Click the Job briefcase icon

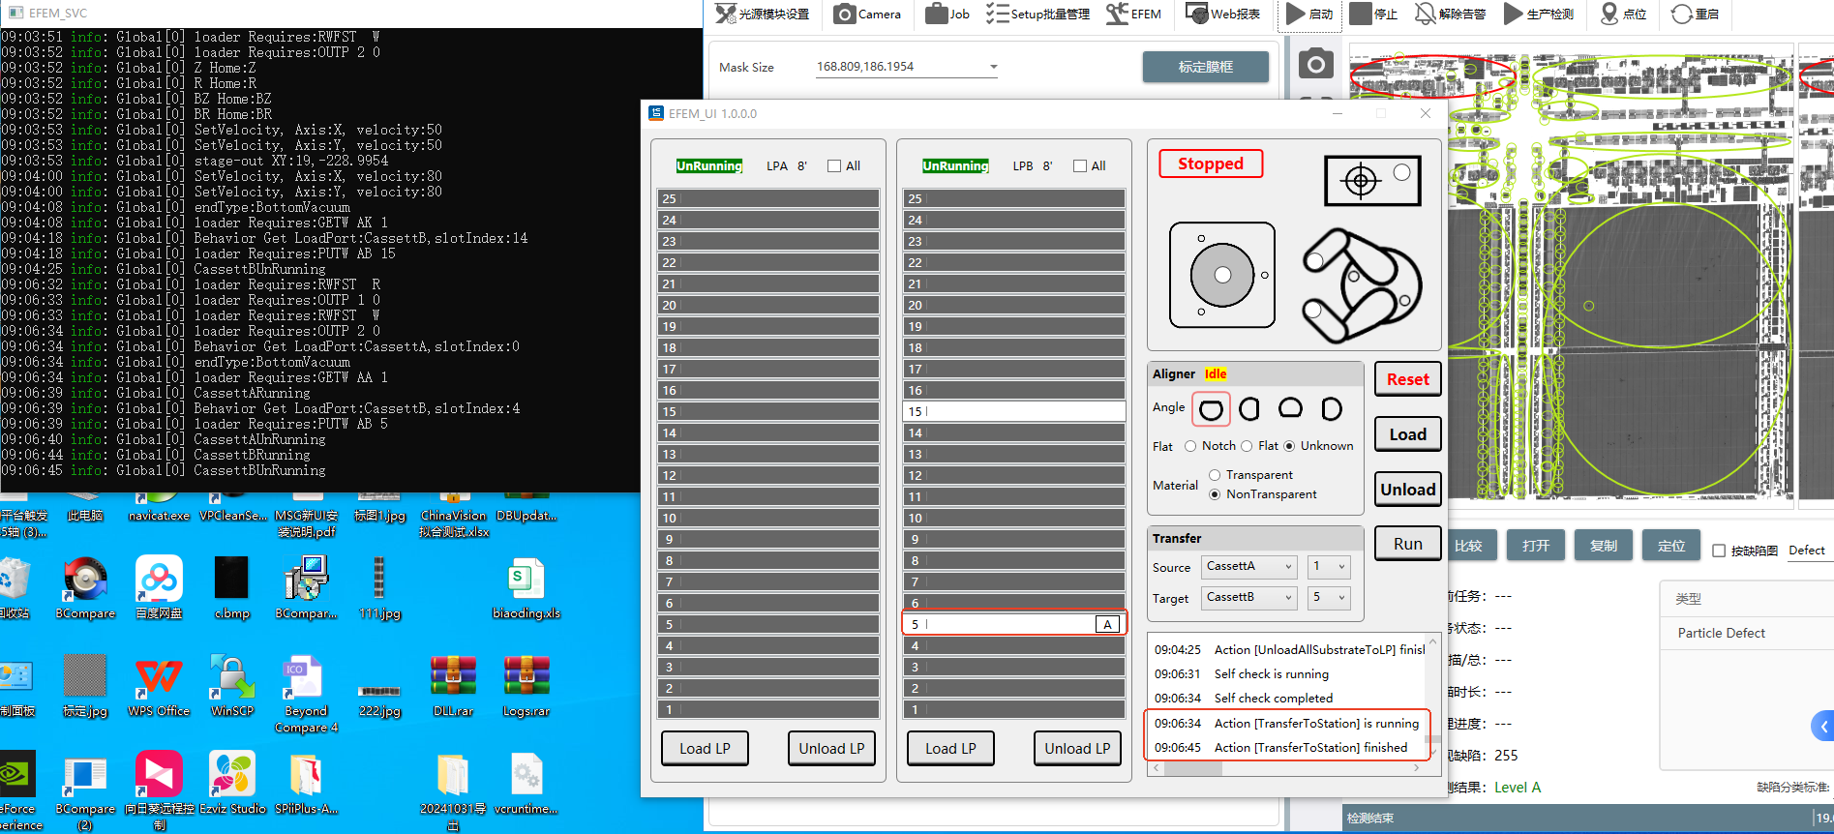click(x=936, y=14)
